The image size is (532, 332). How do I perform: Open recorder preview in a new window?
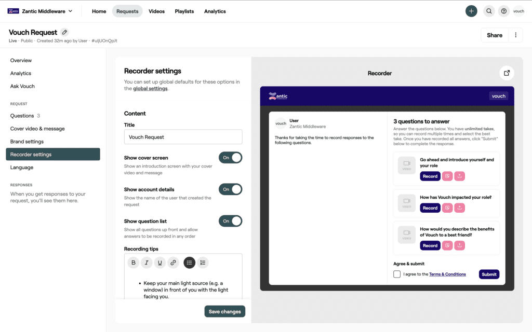coord(507,73)
